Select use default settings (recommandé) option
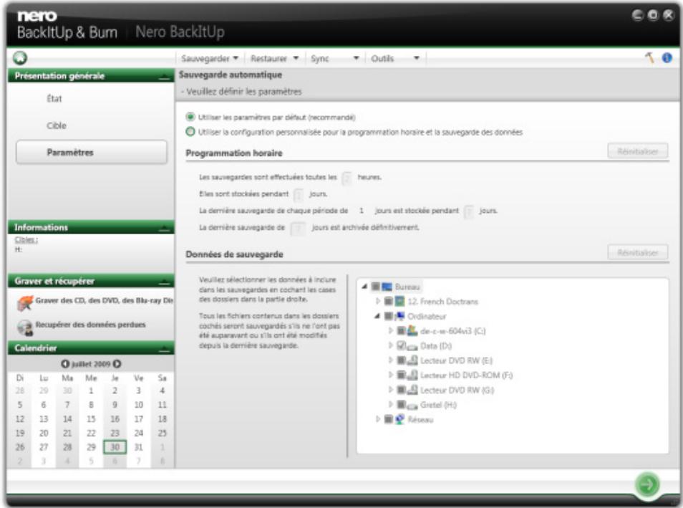 click(x=190, y=117)
